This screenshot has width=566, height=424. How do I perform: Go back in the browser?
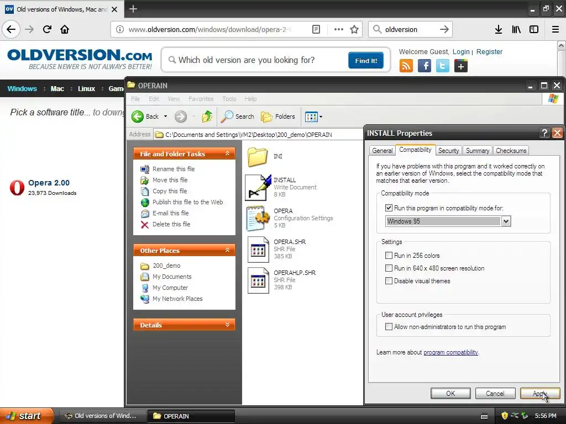point(11,29)
